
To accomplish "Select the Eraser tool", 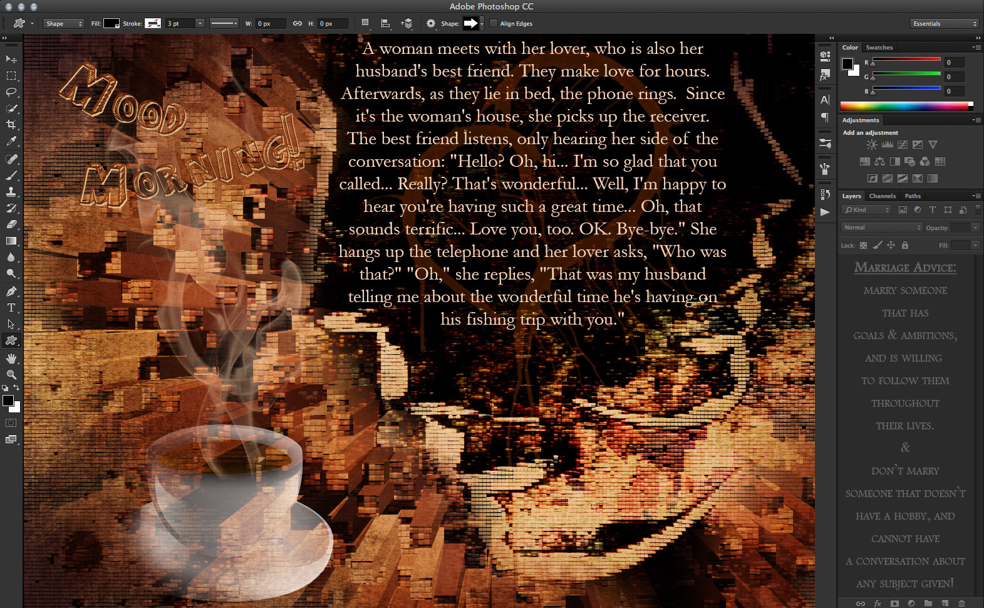I will [11, 224].
